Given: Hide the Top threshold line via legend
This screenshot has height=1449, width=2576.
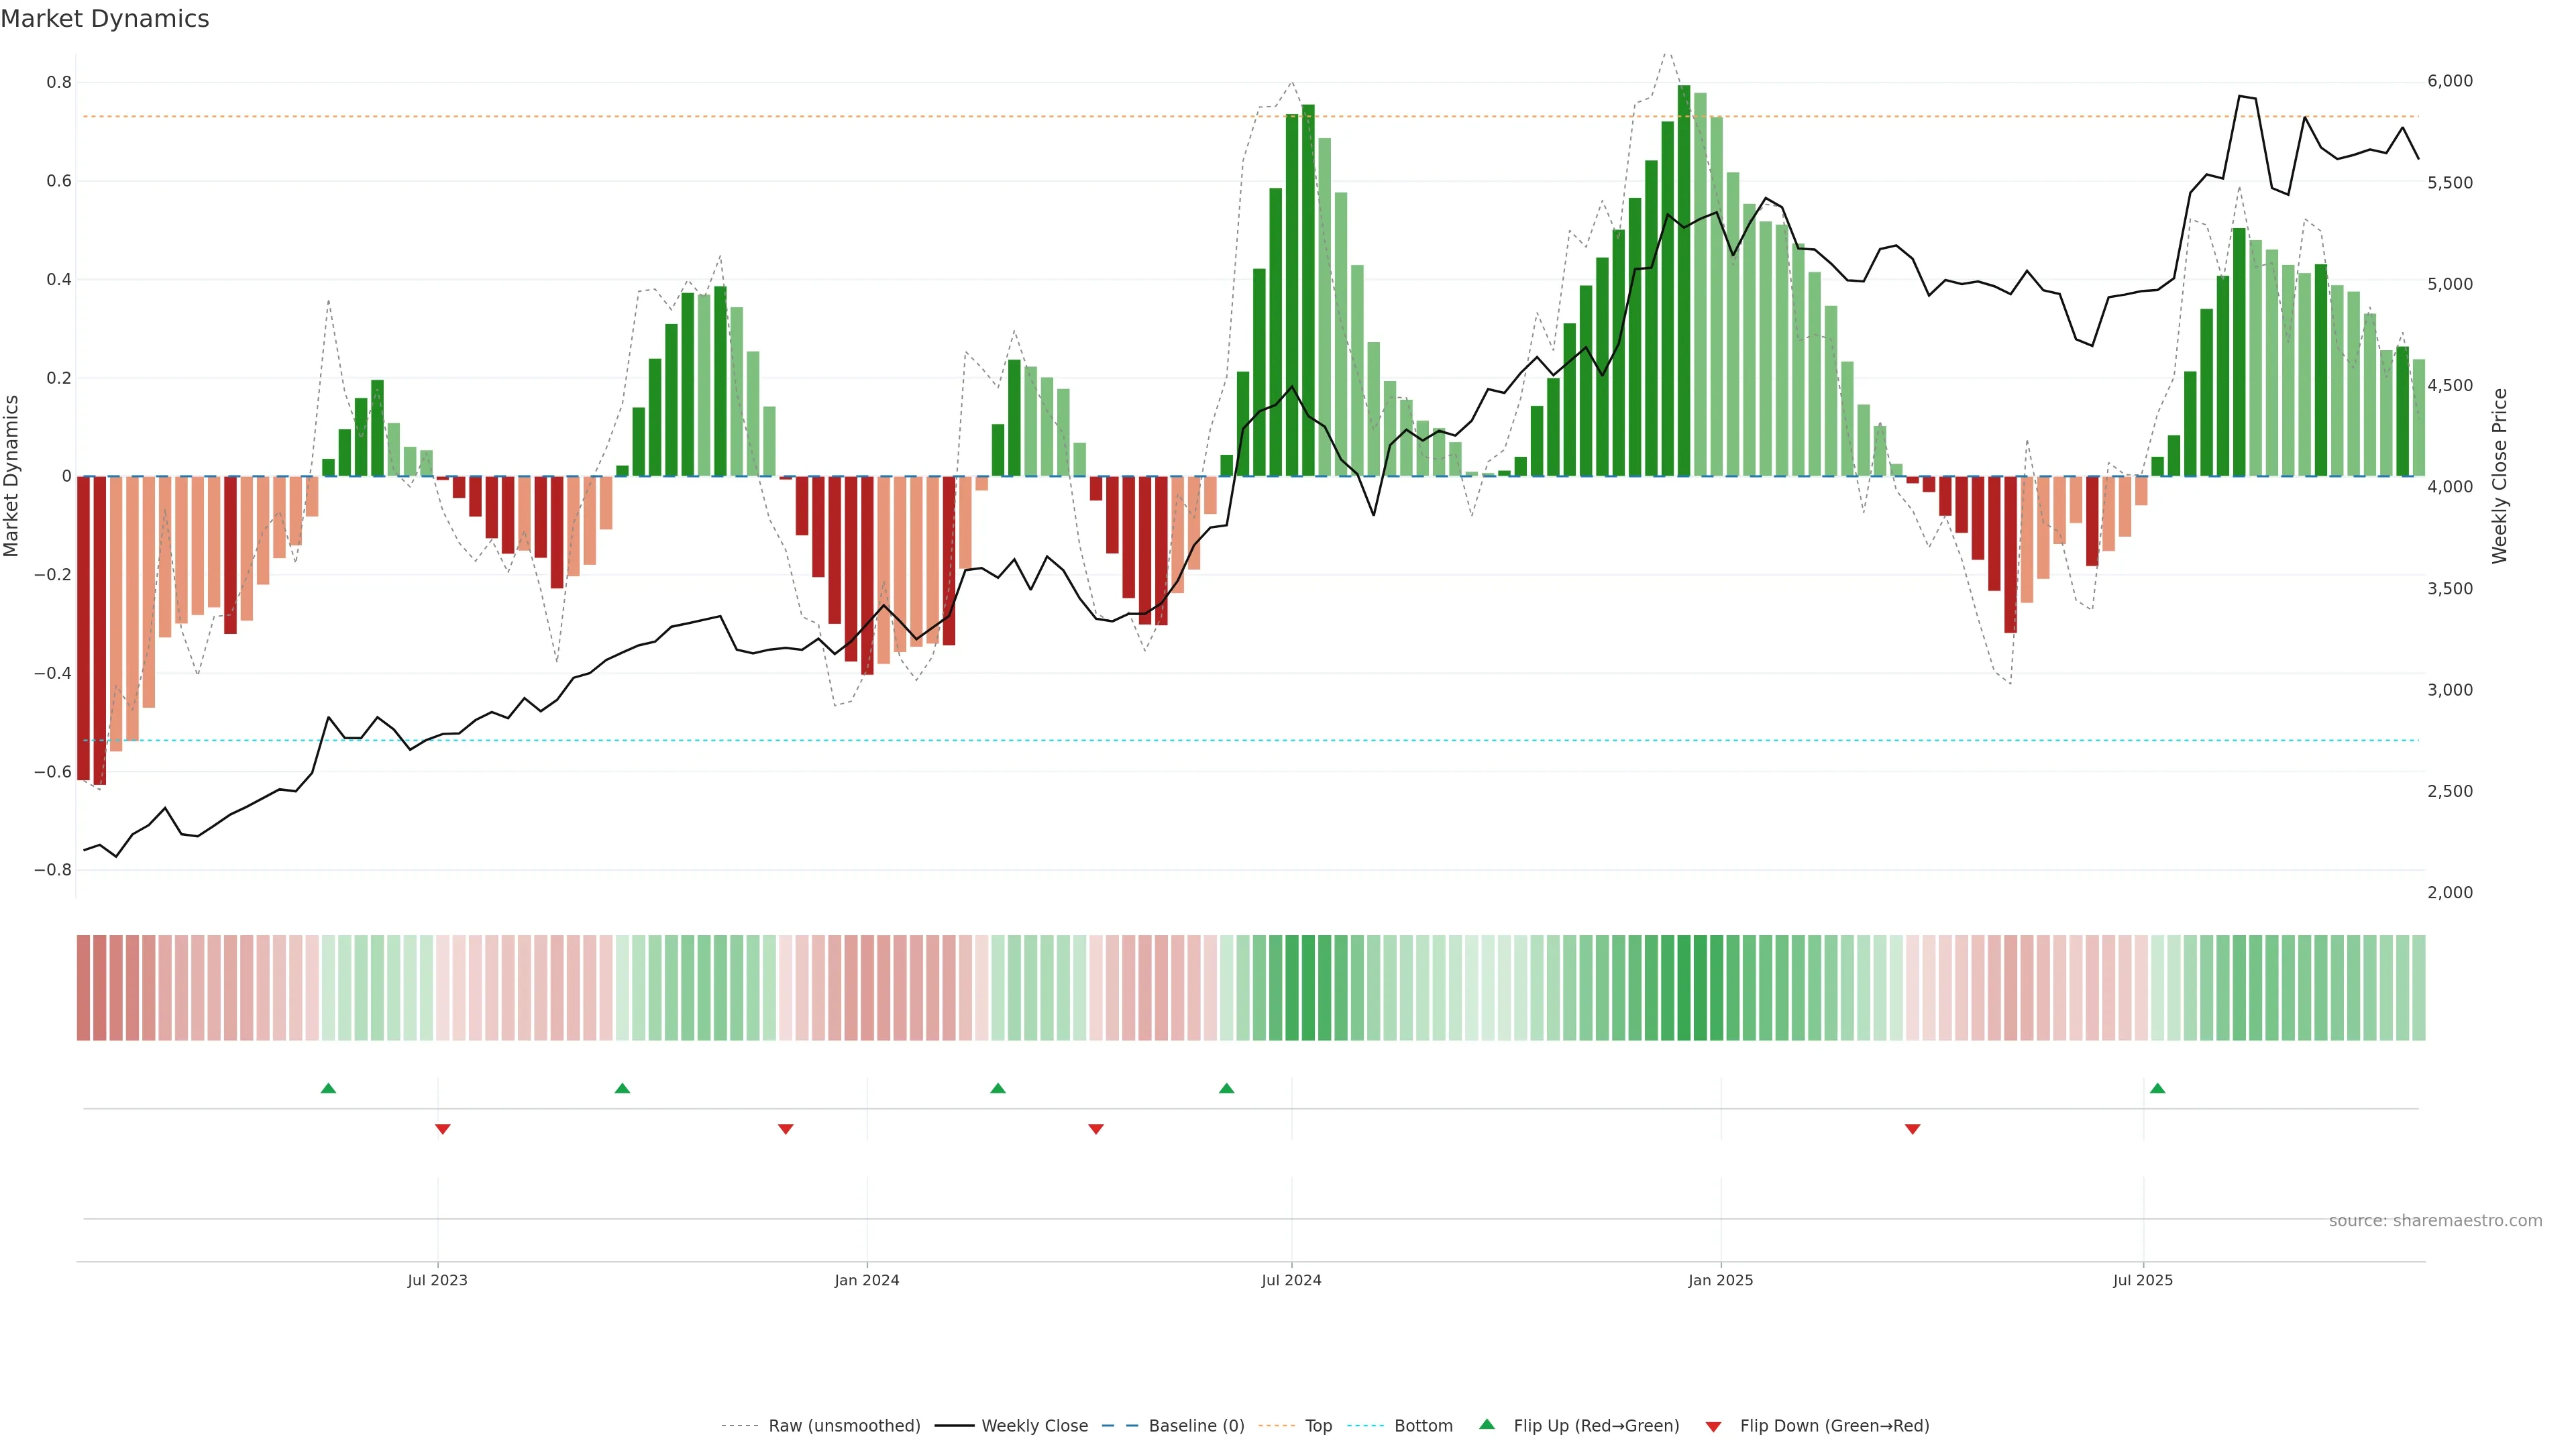Looking at the screenshot, I should 1318,1426.
